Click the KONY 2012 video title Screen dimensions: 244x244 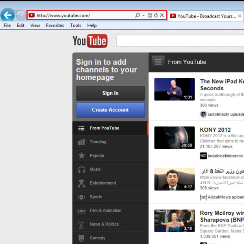click(215, 130)
